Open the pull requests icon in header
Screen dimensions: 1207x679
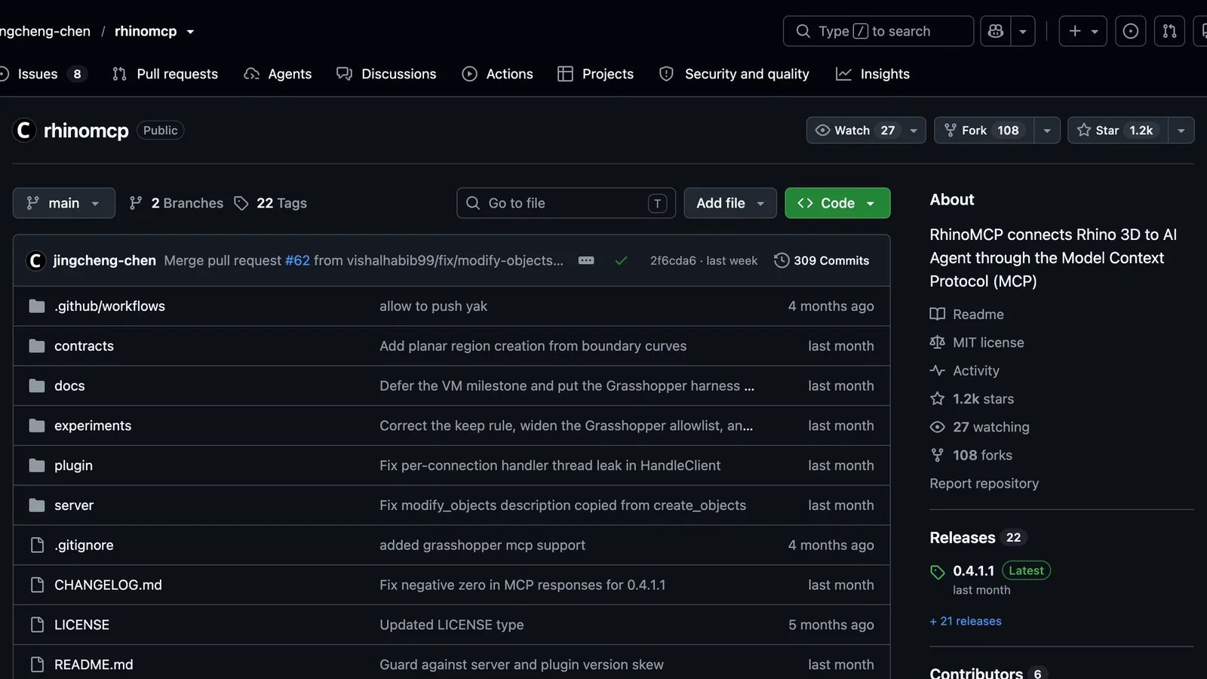click(x=1169, y=31)
